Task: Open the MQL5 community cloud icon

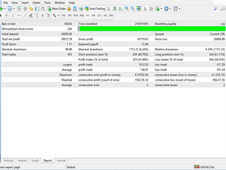Action: 75,8
